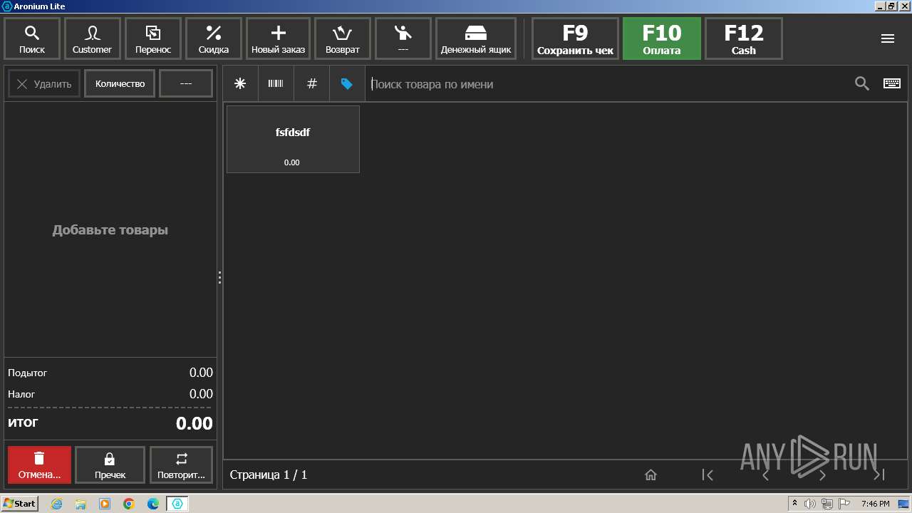Screen dimensions: 912x513
Task: Launch Internet Explorer from taskbar
Action: point(57,504)
